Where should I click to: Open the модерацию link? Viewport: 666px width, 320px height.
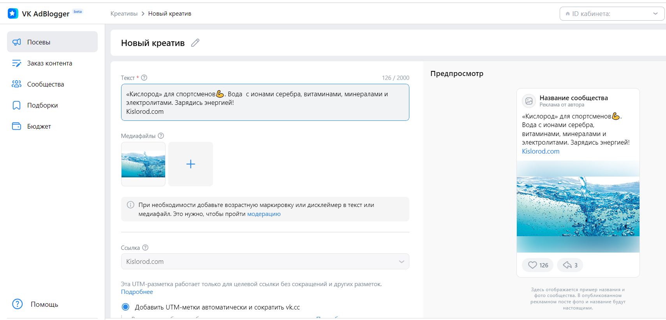pyautogui.click(x=264, y=214)
